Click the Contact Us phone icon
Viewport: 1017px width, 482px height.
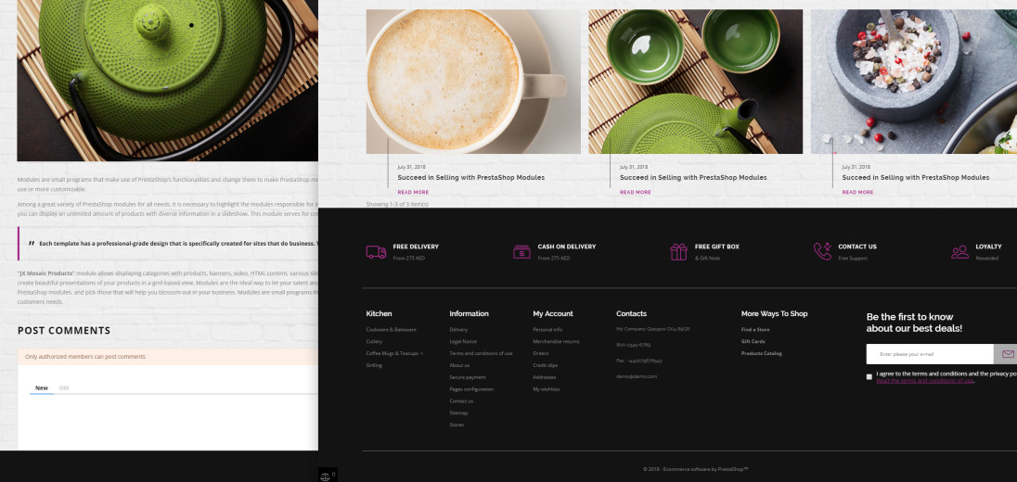822,251
